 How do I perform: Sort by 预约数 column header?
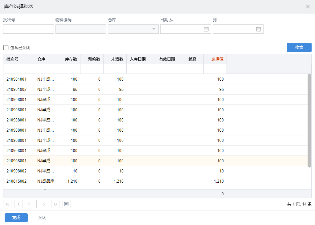tap(92, 59)
